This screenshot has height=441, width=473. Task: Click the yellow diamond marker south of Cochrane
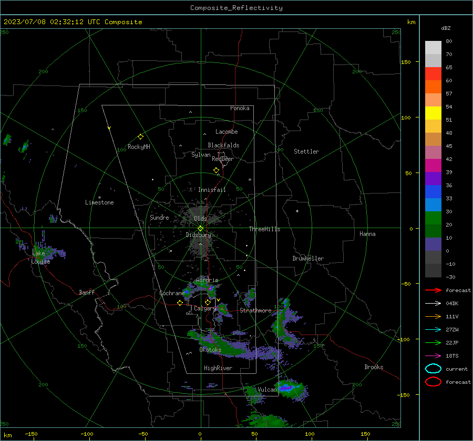(180, 303)
